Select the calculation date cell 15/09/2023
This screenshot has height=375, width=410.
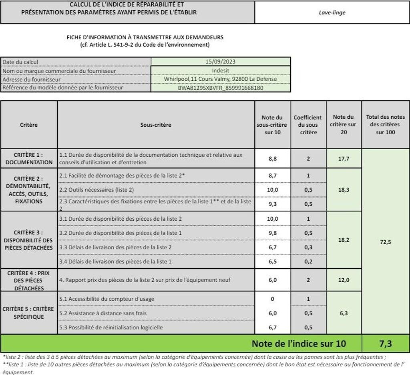[x=221, y=62]
